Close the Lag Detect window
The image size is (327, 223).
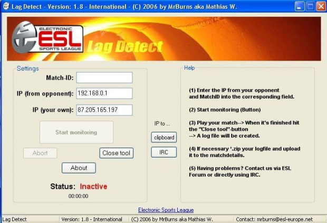[x=321, y=6]
